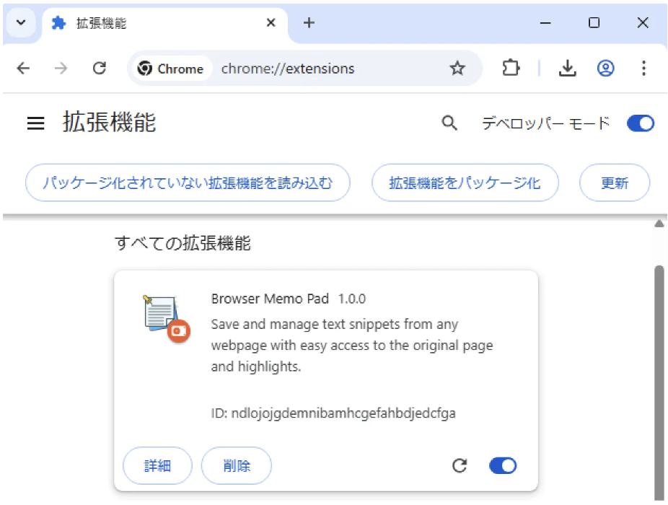Screen dimensions: 668x505
Task: Click the vertical scrollbar thumb
Action: click(x=659, y=382)
